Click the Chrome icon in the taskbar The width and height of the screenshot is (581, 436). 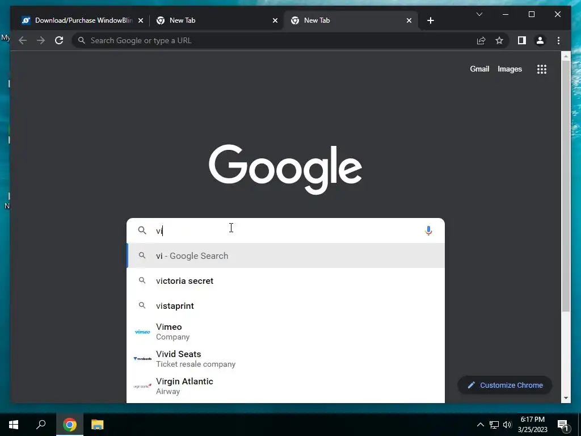69,425
